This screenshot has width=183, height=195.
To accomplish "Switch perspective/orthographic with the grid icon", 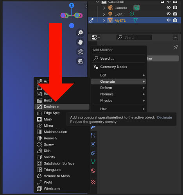I will (x=80, y=61).
